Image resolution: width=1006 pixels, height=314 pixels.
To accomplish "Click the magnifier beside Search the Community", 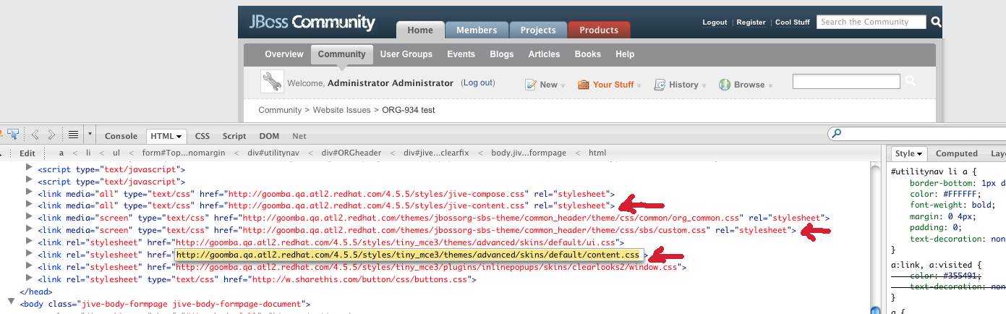I will tap(937, 22).
